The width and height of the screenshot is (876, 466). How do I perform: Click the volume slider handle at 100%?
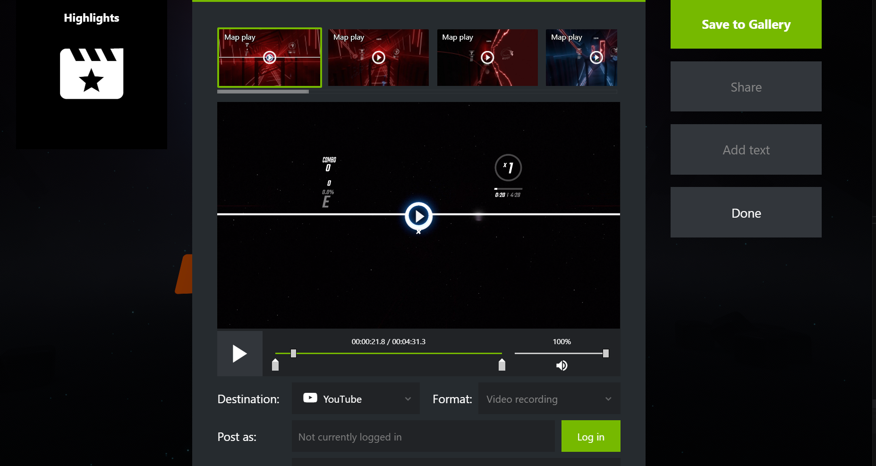(606, 353)
